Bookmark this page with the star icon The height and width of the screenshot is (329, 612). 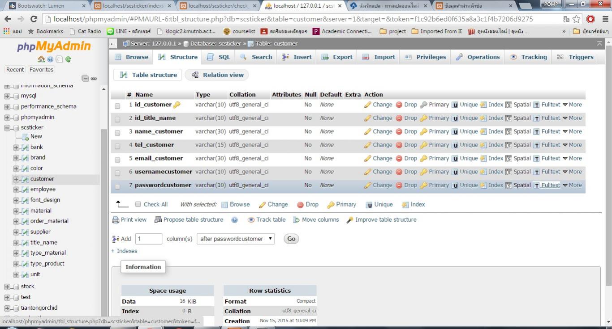tap(577, 19)
